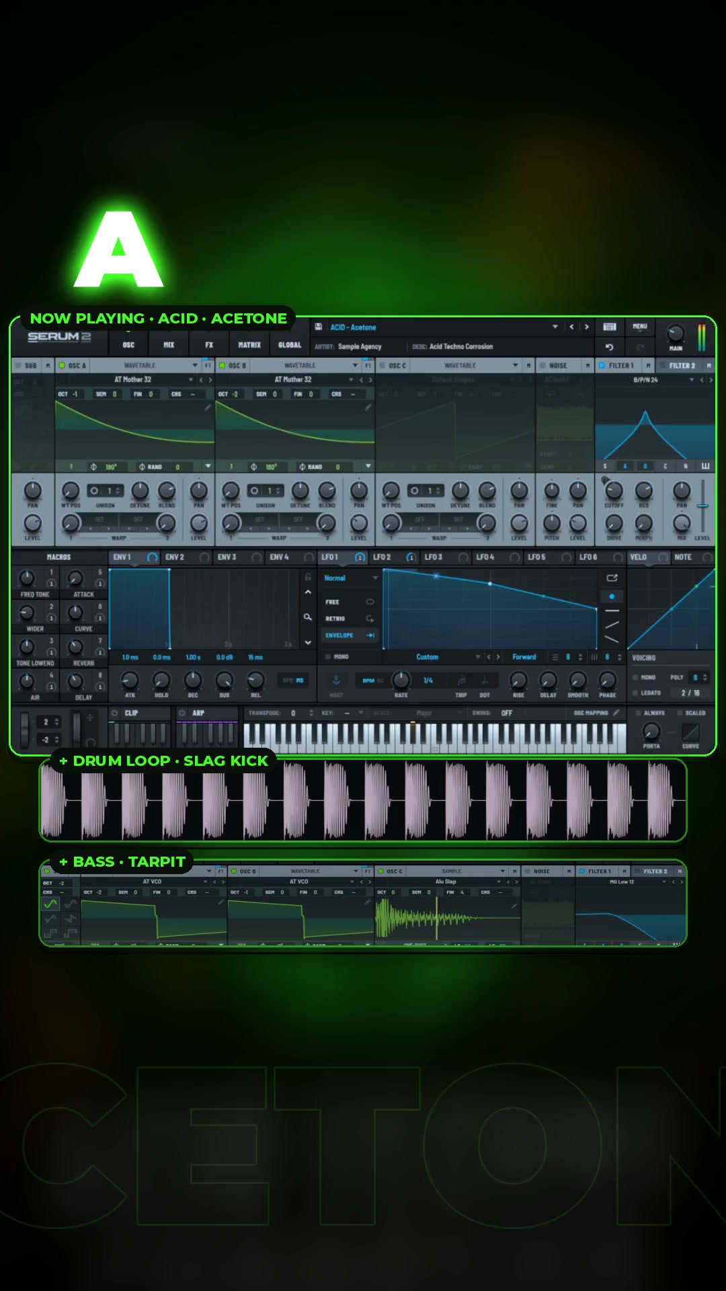
Task: Open OSC B wavetable editor pencil
Action: [x=368, y=407]
